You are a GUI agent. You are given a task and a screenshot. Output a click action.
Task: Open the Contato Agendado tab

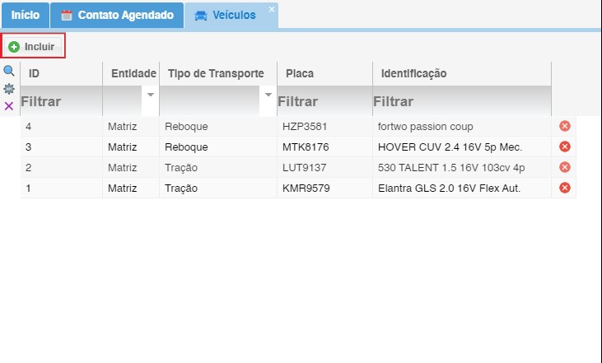(117, 16)
